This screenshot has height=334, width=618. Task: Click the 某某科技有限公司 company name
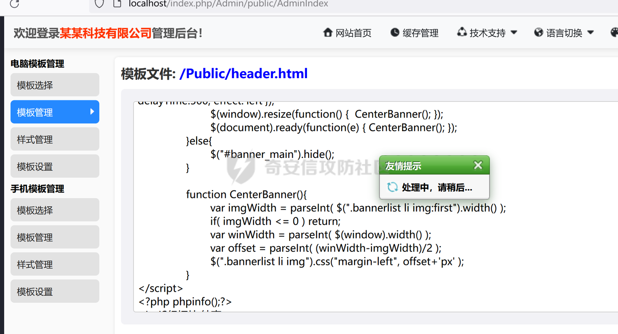coord(106,33)
